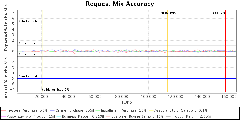
Task: Click the 100,000 tick on the x-axis
Action: (149, 97)
